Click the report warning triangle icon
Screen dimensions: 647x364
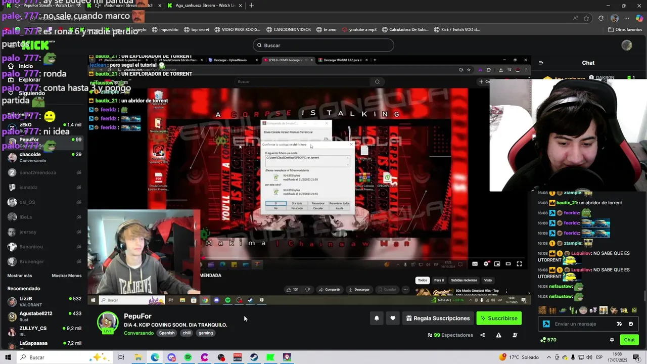tap(498, 335)
